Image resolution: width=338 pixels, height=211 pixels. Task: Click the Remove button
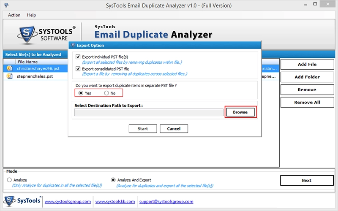307,89
